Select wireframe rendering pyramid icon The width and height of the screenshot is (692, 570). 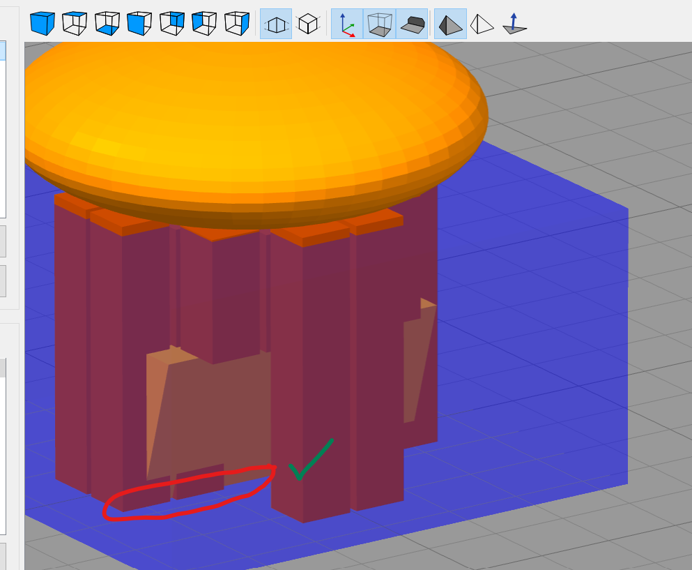tap(482, 24)
